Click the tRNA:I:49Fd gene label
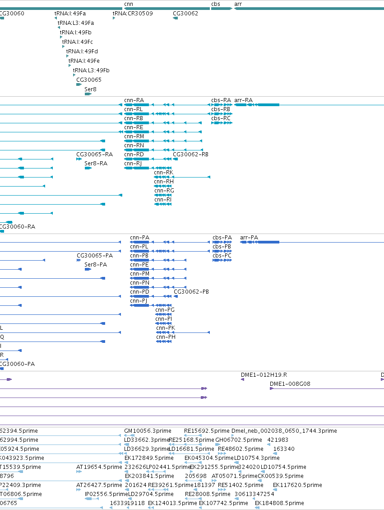 (x=82, y=51)
